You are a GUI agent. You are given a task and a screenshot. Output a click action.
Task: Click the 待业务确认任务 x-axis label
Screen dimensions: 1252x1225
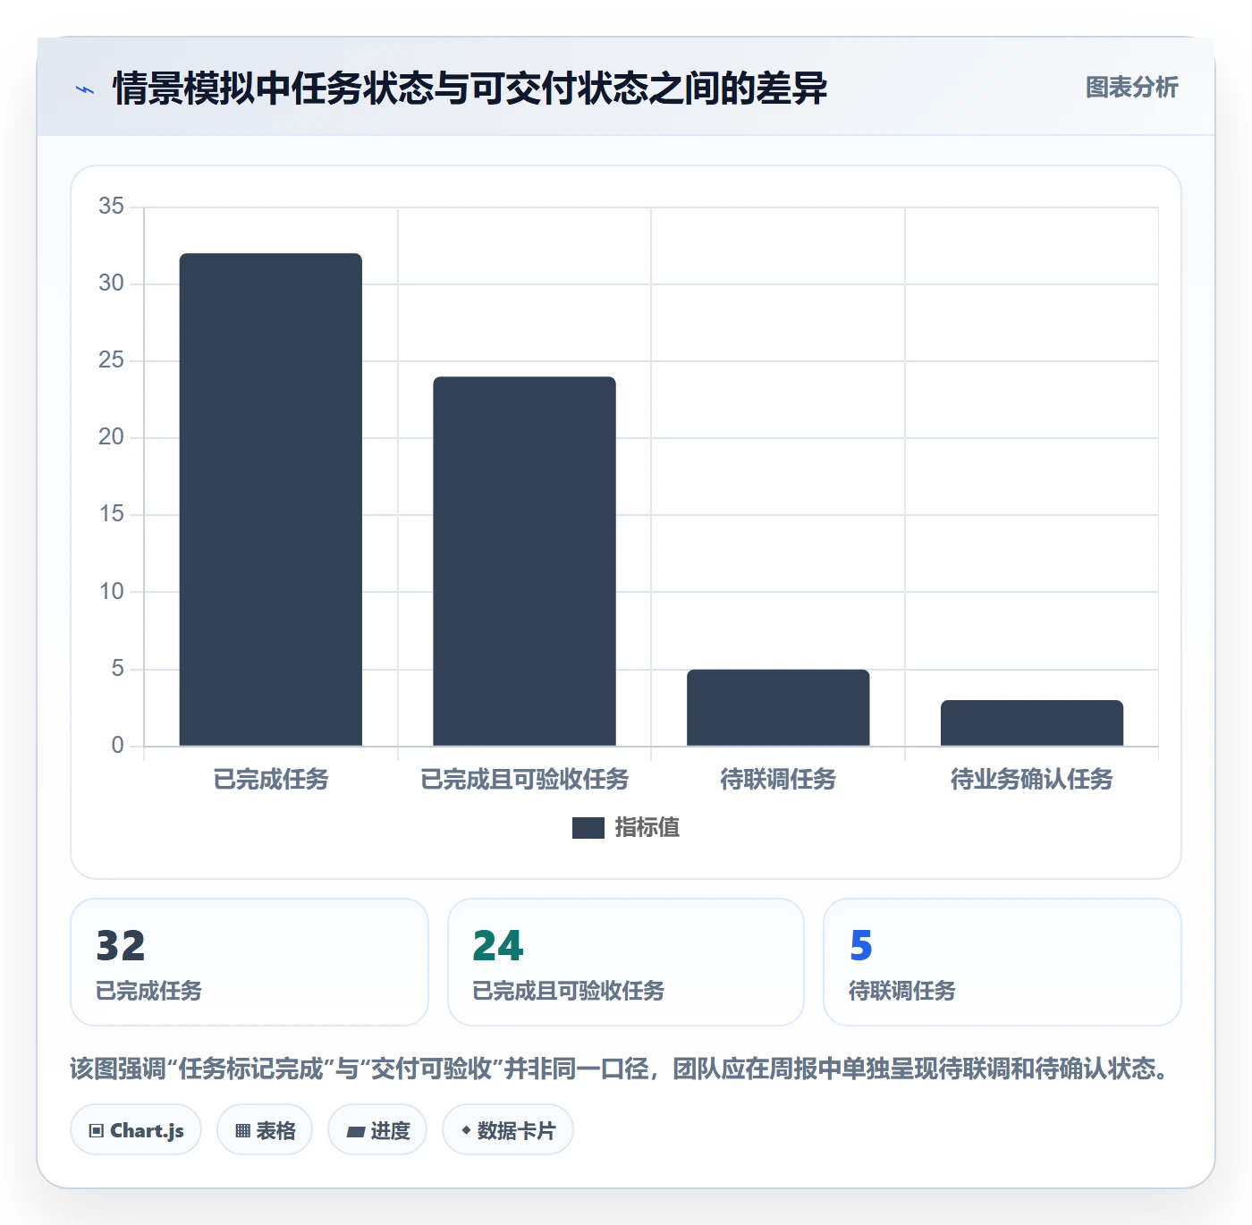click(x=1032, y=780)
